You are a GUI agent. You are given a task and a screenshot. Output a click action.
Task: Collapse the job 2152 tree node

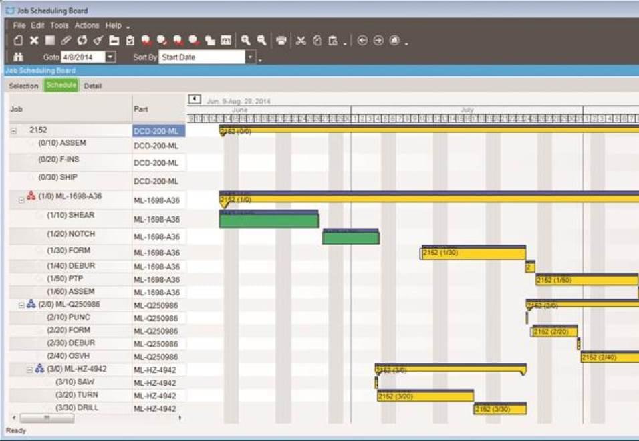(13, 131)
